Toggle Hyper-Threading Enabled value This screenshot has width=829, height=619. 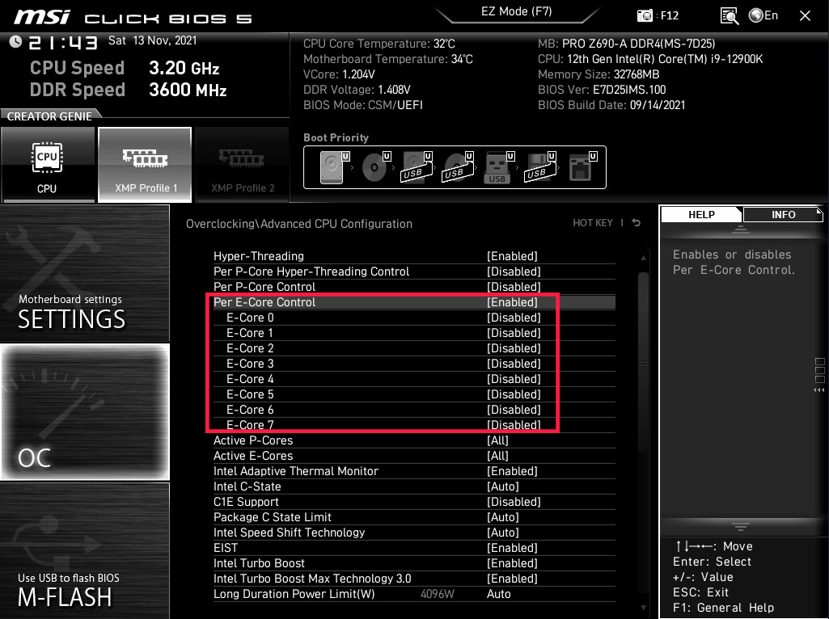[x=512, y=256]
